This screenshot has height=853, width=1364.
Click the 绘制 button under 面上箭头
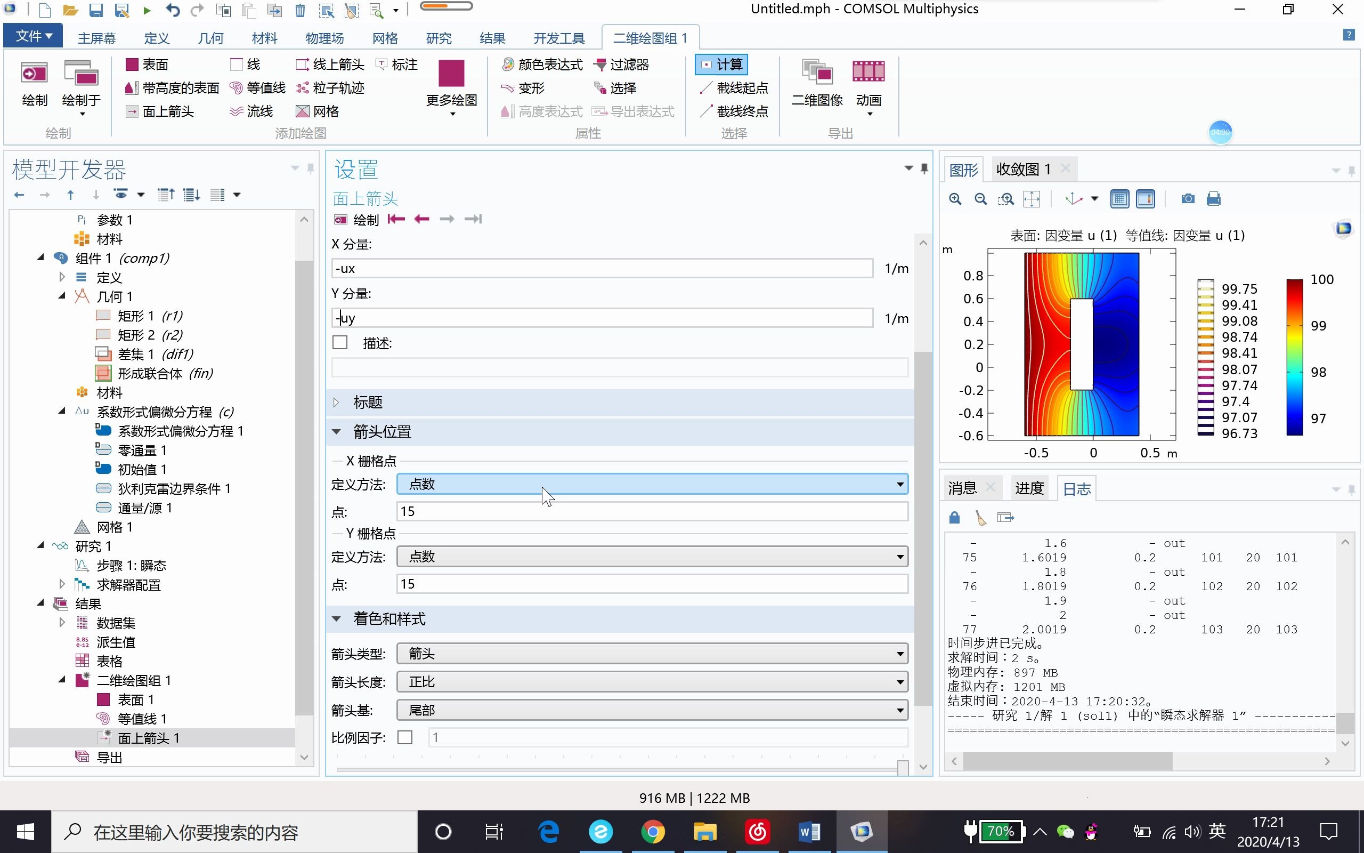point(358,220)
